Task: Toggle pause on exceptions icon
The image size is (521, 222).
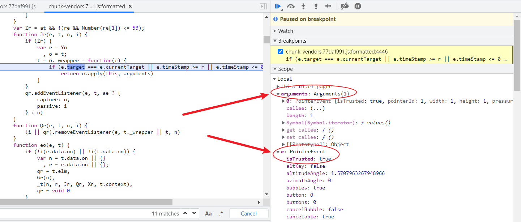Action: (358, 6)
